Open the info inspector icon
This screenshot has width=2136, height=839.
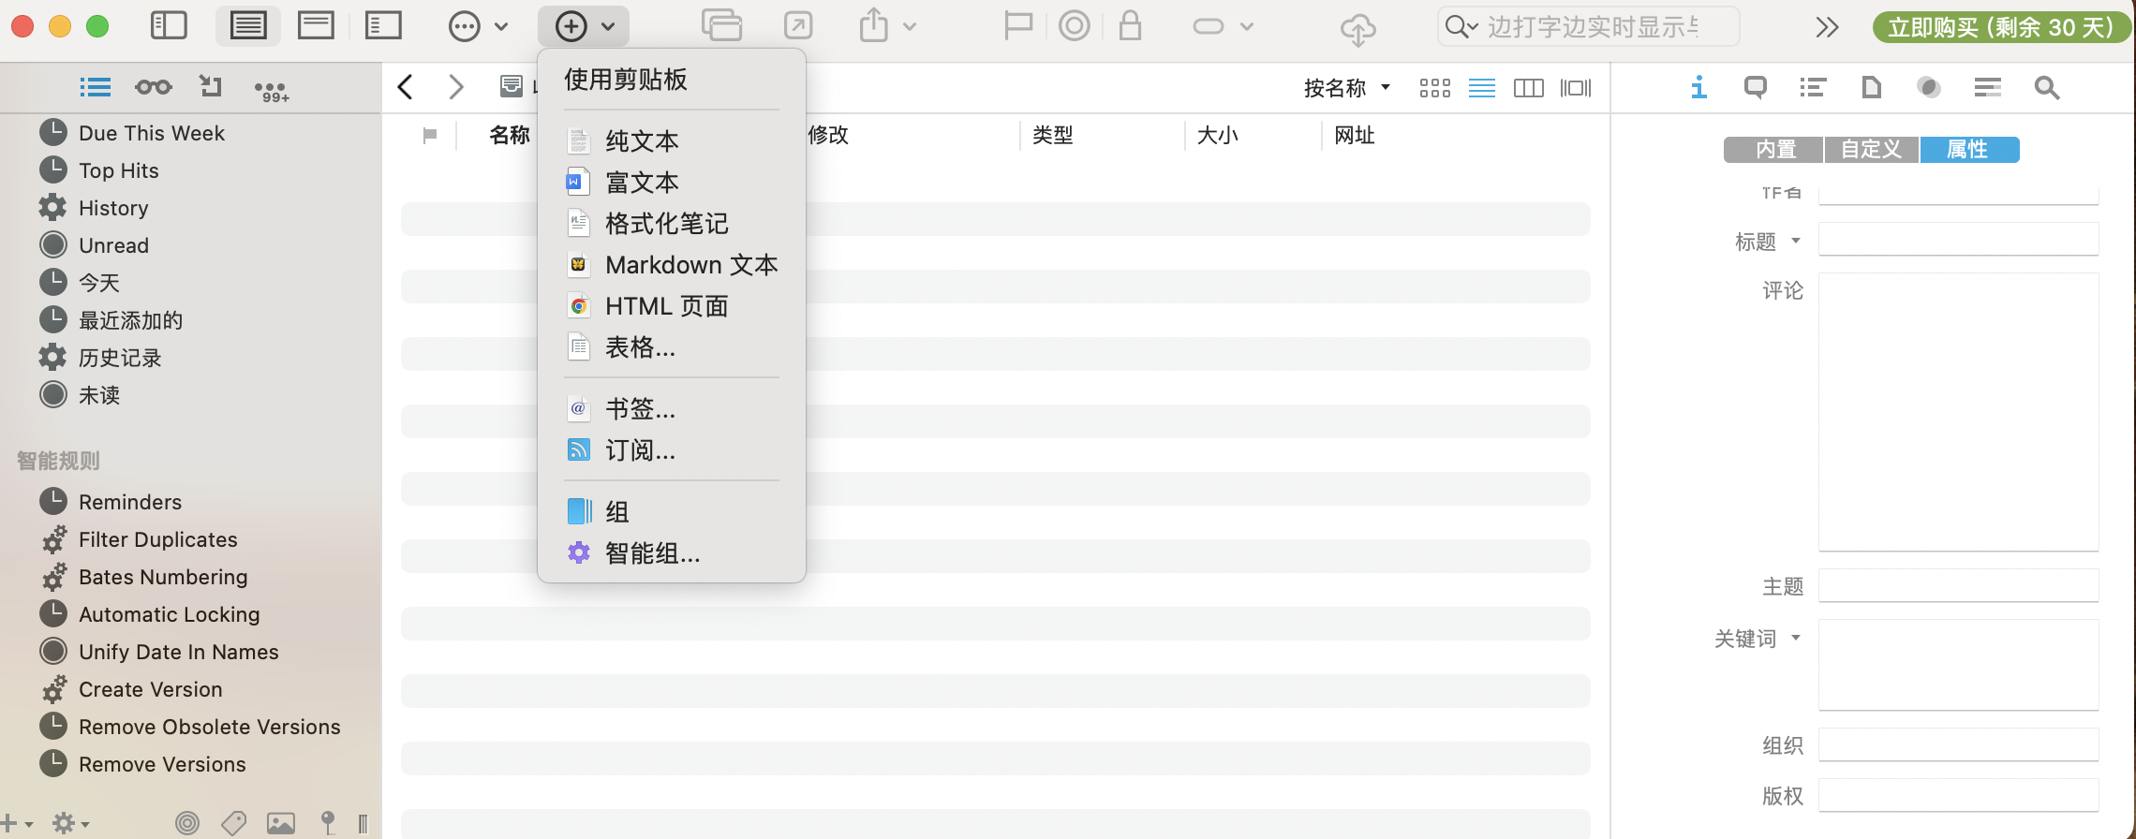tap(1698, 88)
